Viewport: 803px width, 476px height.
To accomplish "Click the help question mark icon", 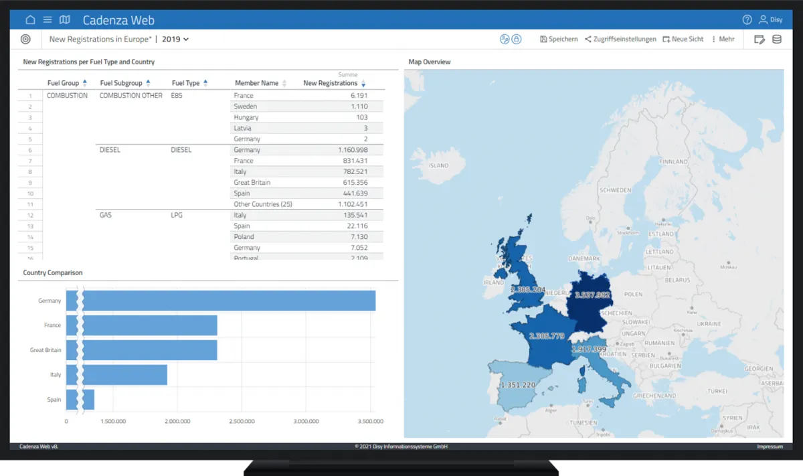I will pyautogui.click(x=747, y=20).
